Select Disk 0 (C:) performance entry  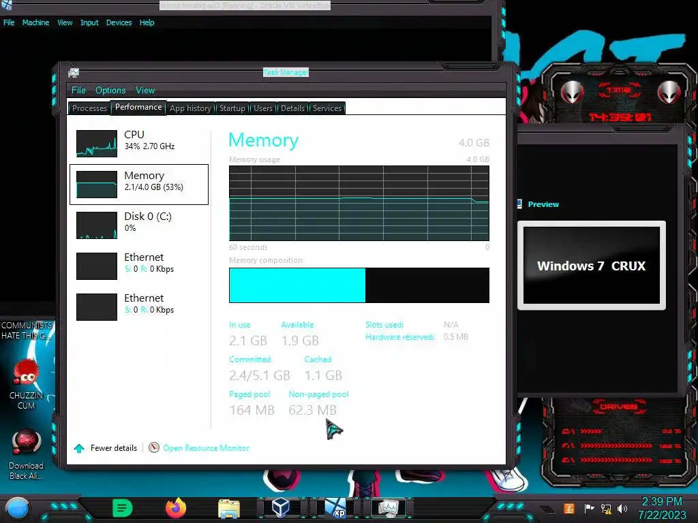click(x=139, y=225)
